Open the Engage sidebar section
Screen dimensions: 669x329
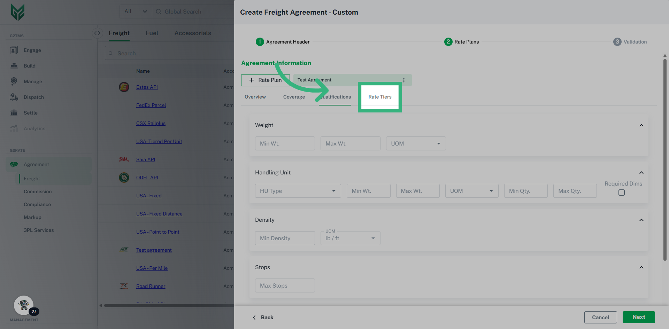(32, 50)
